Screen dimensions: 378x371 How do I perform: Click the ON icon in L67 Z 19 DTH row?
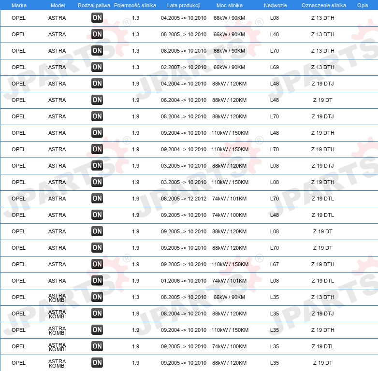[97, 264]
